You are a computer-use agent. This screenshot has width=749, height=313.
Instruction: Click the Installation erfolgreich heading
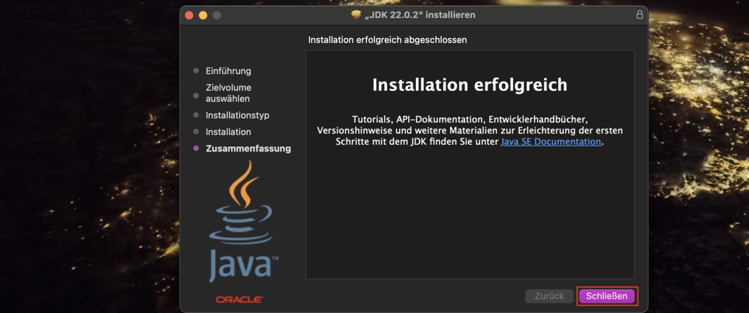pos(470,84)
